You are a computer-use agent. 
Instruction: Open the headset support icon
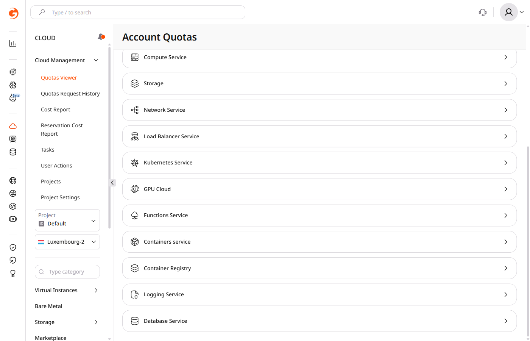click(483, 13)
